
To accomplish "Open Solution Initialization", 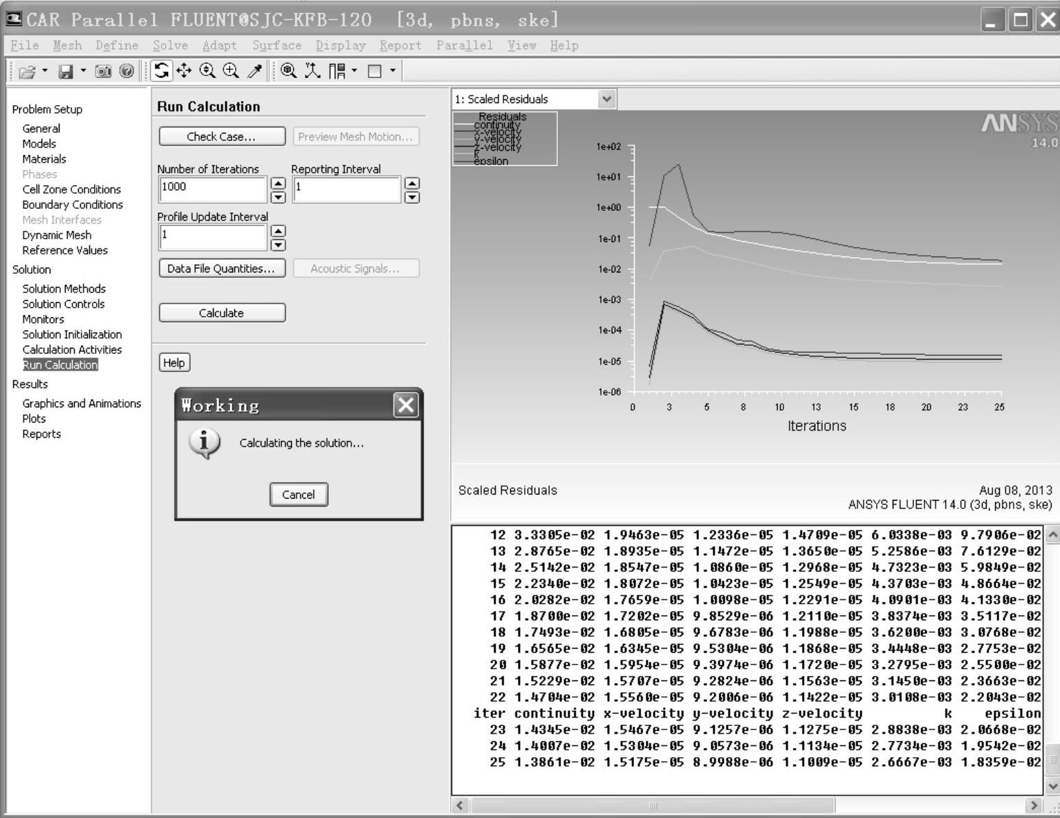I will (72, 335).
